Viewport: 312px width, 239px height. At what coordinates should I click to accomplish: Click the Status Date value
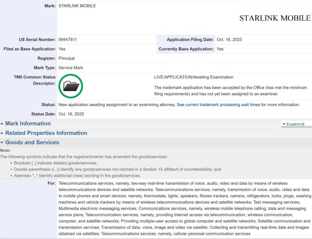coord(71,114)
